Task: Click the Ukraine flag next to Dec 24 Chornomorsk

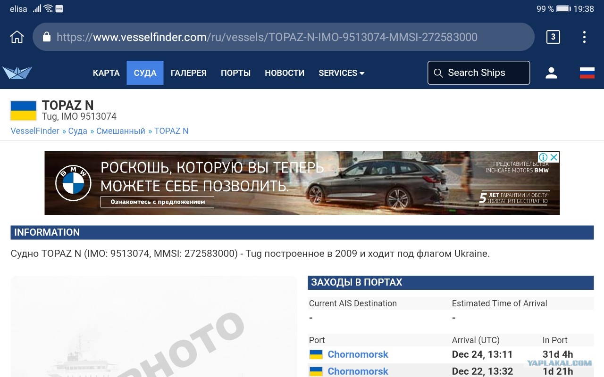Action: click(316, 354)
